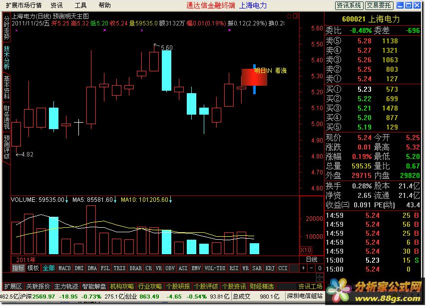The width and height of the screenshot is (426, 306).
Task: Open the 扩展区 tab
Action: [13, 286]
